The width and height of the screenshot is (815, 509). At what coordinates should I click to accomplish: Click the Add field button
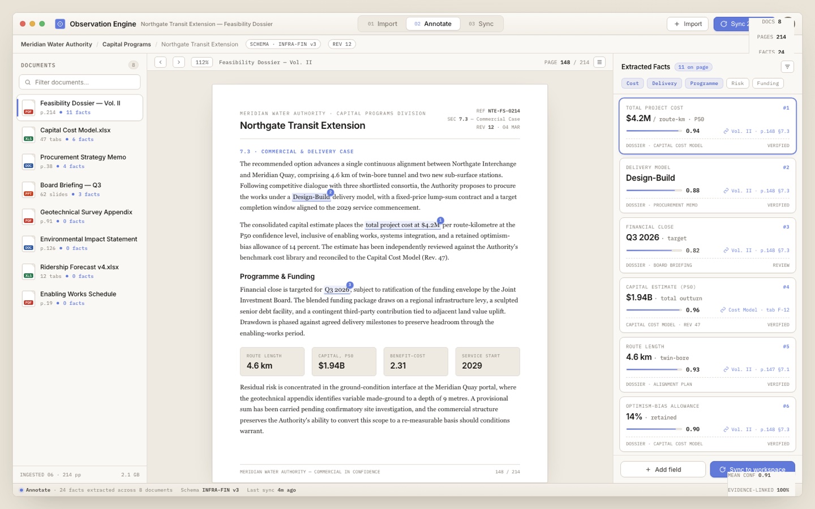pyautogui.click(x=663, y=469)
